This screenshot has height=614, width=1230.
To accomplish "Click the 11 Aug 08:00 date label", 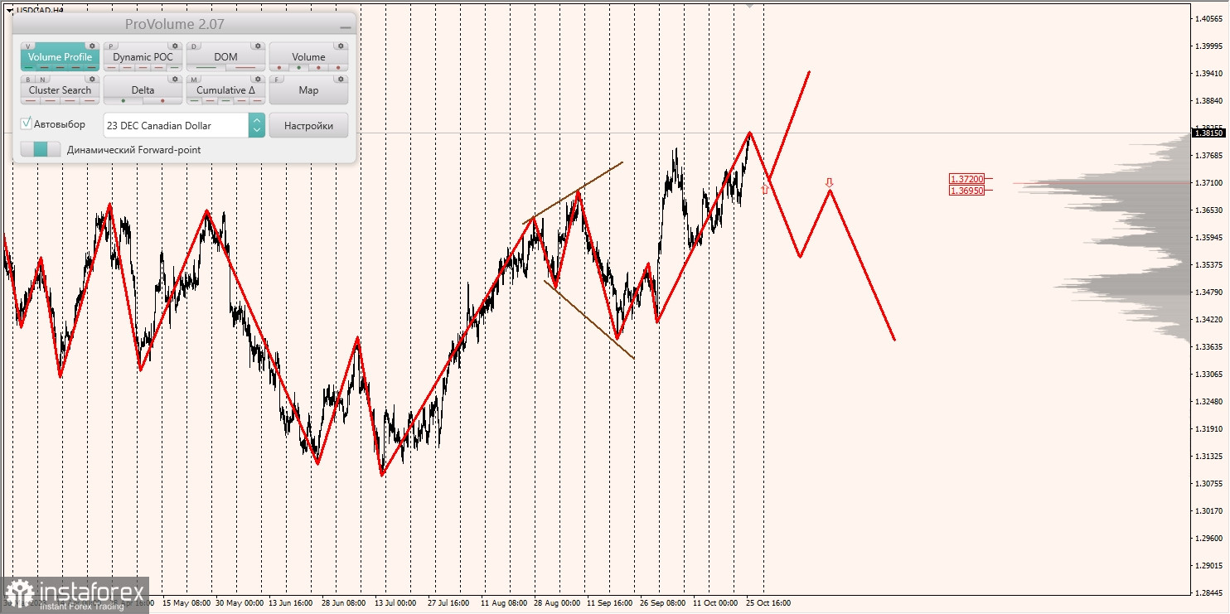I will [x=503, y=603].
